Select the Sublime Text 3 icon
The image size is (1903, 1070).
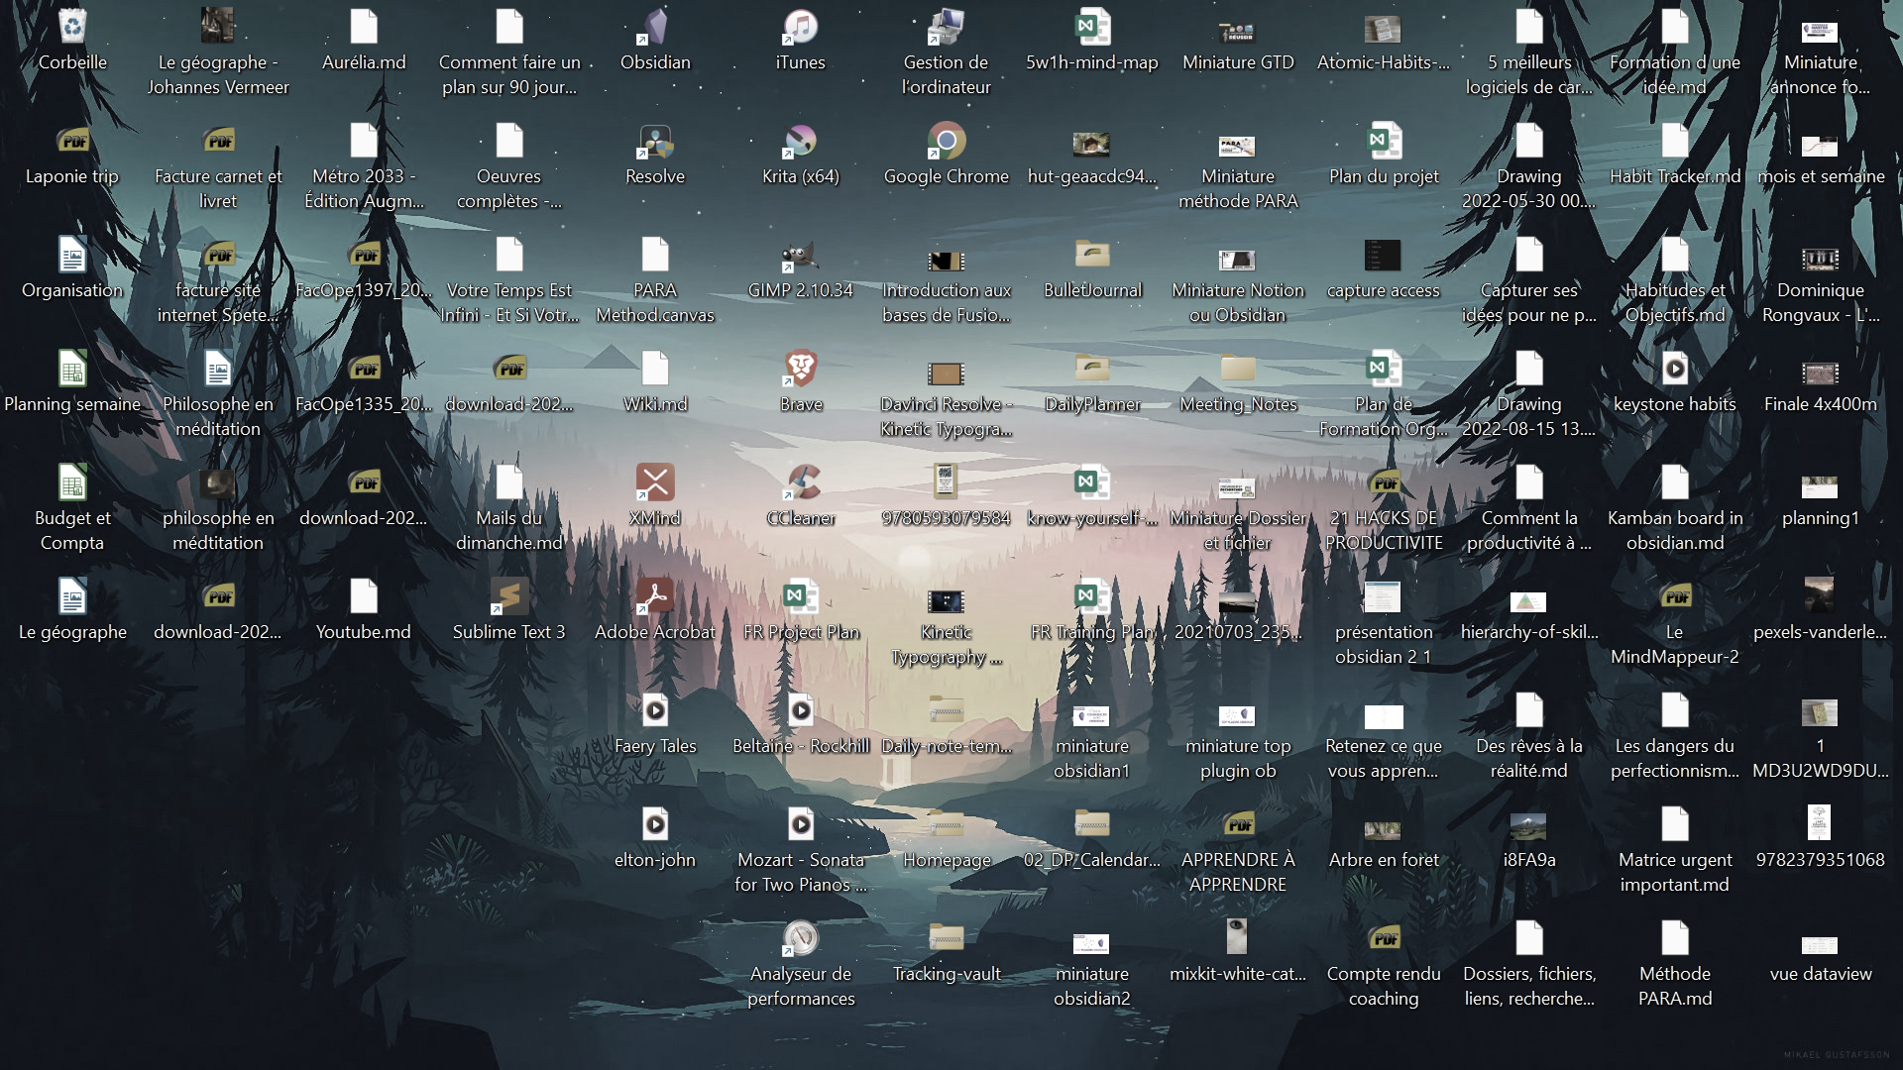[x=509, y=597]
